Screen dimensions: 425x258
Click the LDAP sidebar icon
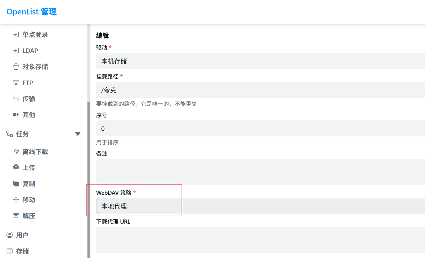16,51
